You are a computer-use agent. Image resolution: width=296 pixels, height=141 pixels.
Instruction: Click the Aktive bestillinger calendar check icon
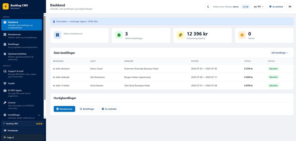(119, 35)
